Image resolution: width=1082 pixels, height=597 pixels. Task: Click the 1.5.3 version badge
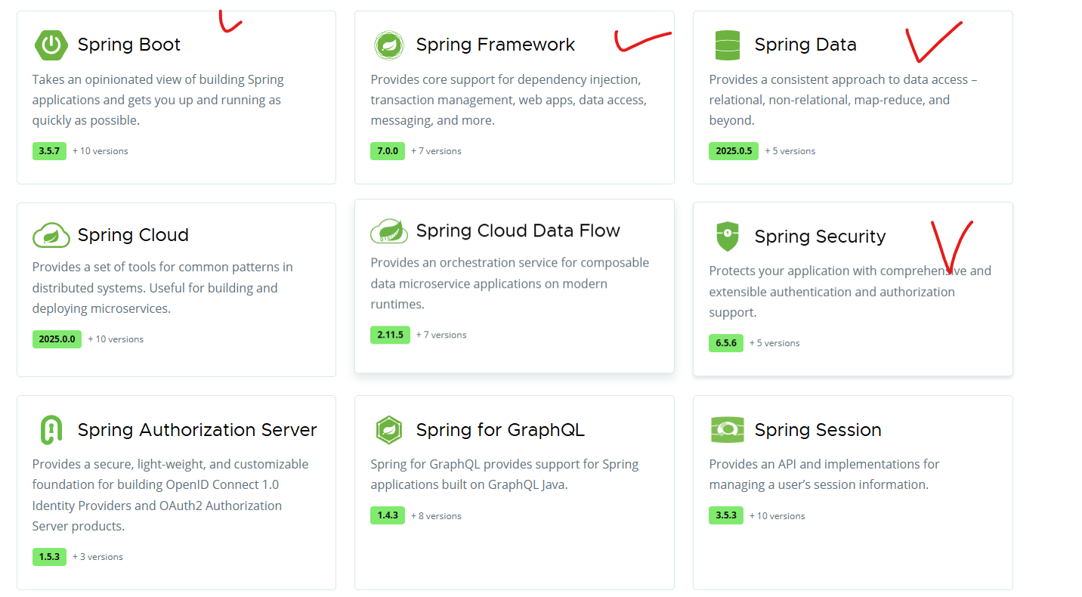49,557
